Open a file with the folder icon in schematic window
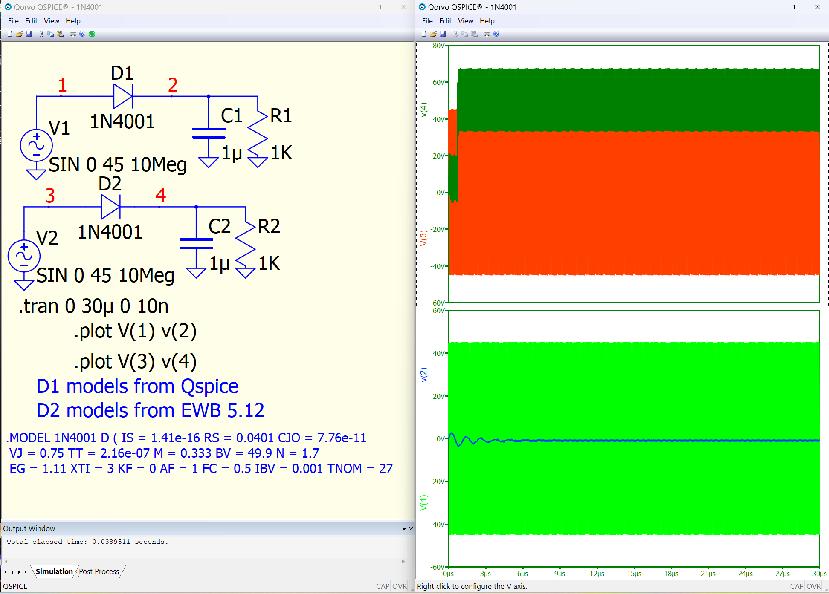 click(x=19, y=34)
